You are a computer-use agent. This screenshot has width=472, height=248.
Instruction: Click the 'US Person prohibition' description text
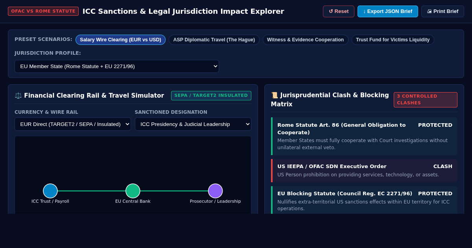click(x=358, y=175)
